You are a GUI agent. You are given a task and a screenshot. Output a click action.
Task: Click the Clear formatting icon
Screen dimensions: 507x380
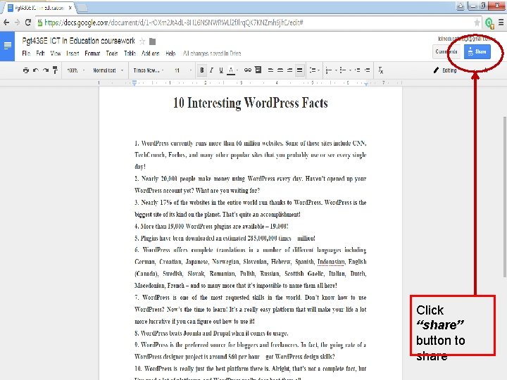click(380, 70)
